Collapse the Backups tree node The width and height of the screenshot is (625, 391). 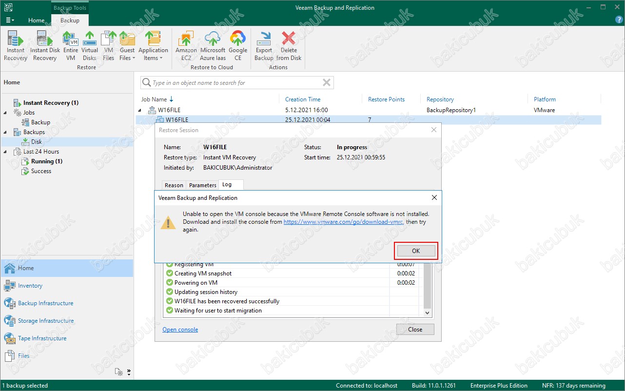point(5,132)
